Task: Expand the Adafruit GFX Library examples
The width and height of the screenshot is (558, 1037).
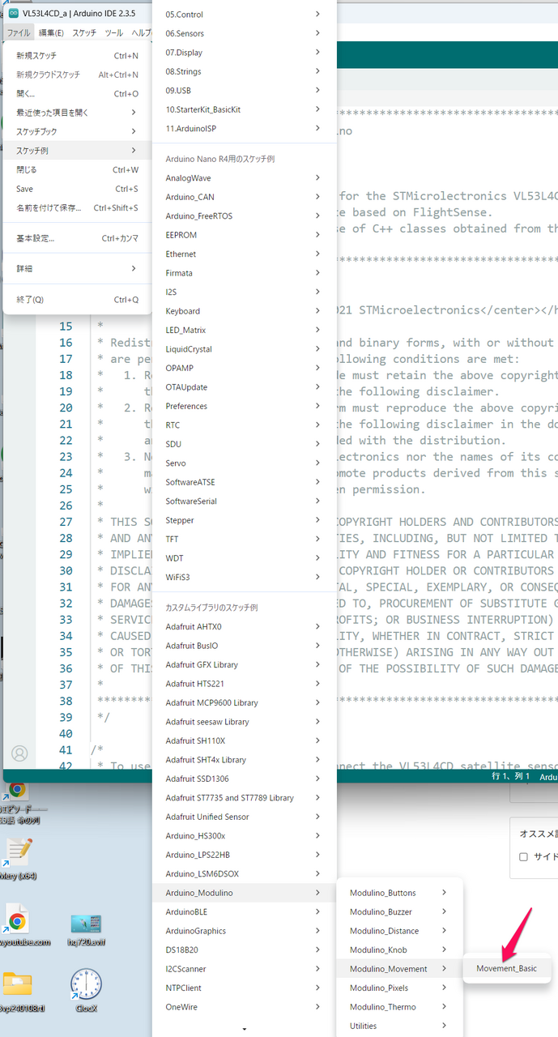Action: point(243,664)
